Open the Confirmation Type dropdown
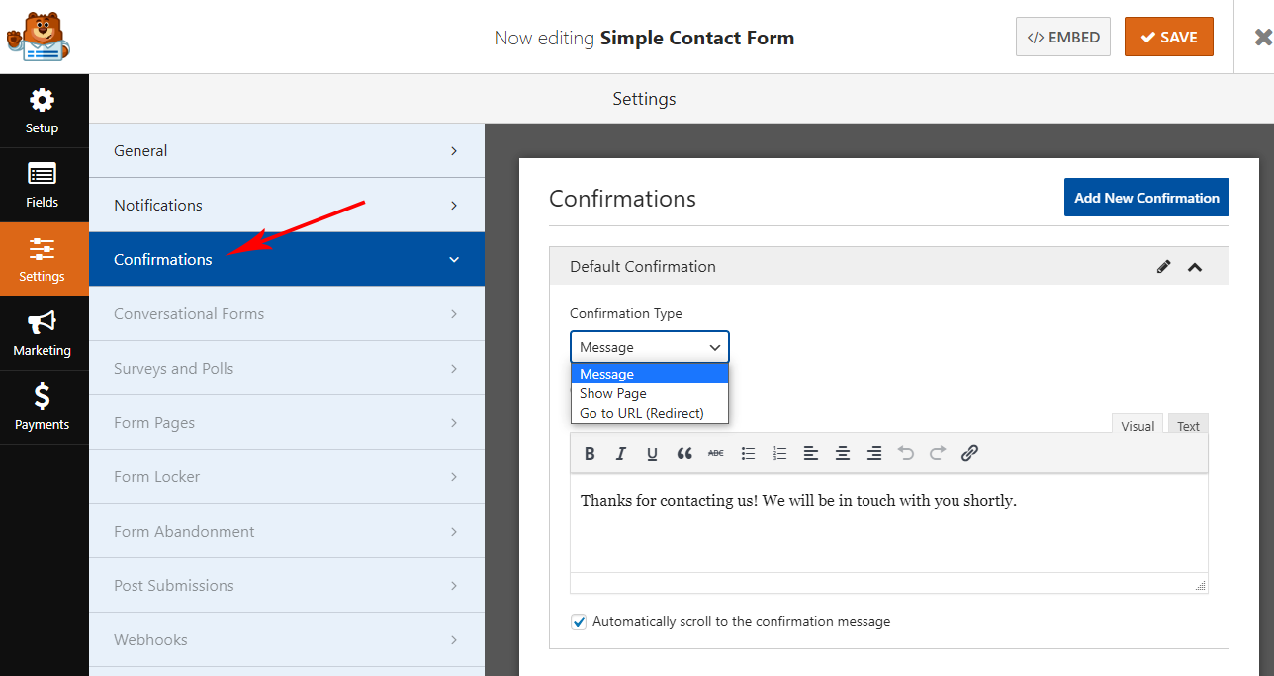This screenshot has height=676, width=1274. coord(650,347)
